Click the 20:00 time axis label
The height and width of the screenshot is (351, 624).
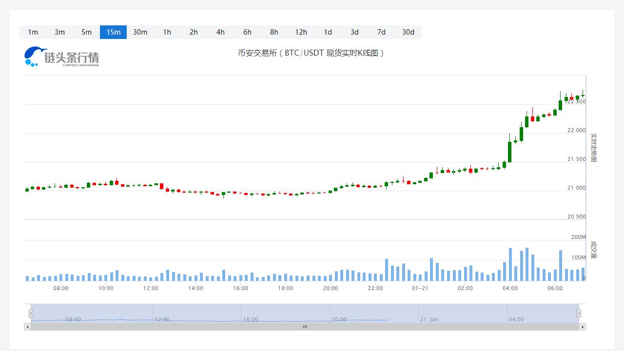click(x=331, y=288)
